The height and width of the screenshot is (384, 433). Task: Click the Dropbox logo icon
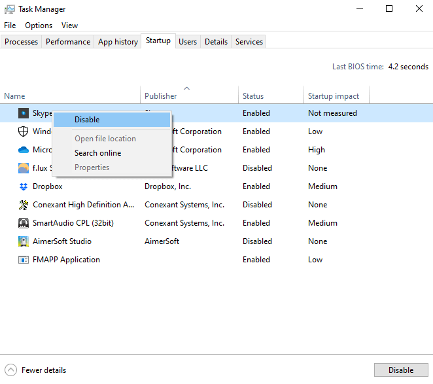point(24,186)
